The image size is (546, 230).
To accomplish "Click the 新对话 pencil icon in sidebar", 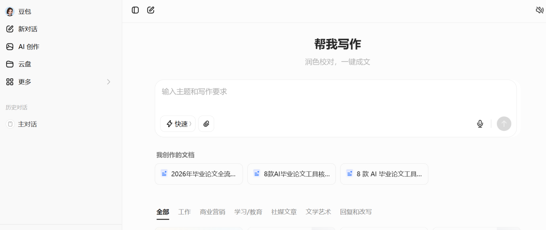I will tap(9, 29).
